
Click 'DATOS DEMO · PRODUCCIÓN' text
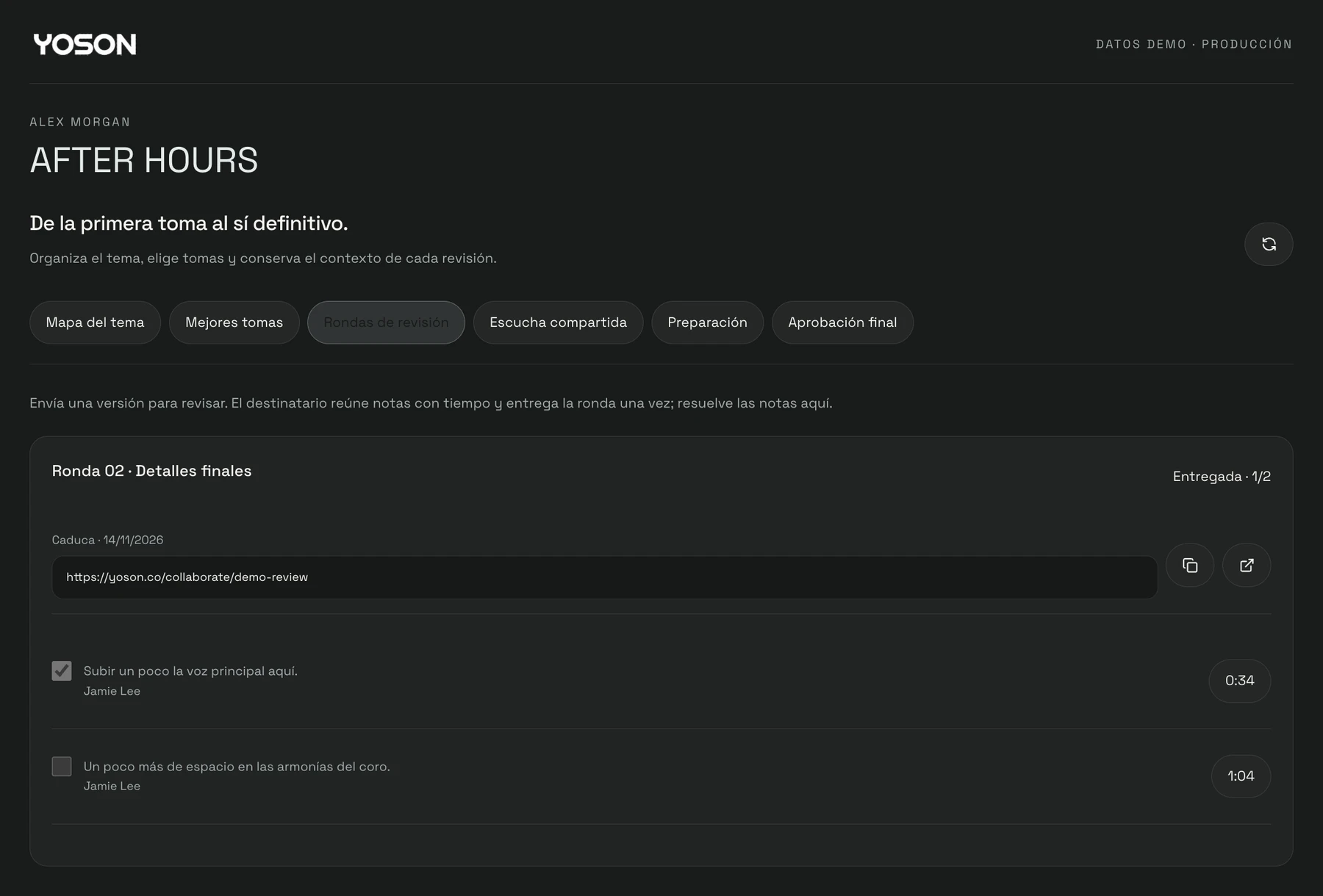click(x=1194, y=44)
